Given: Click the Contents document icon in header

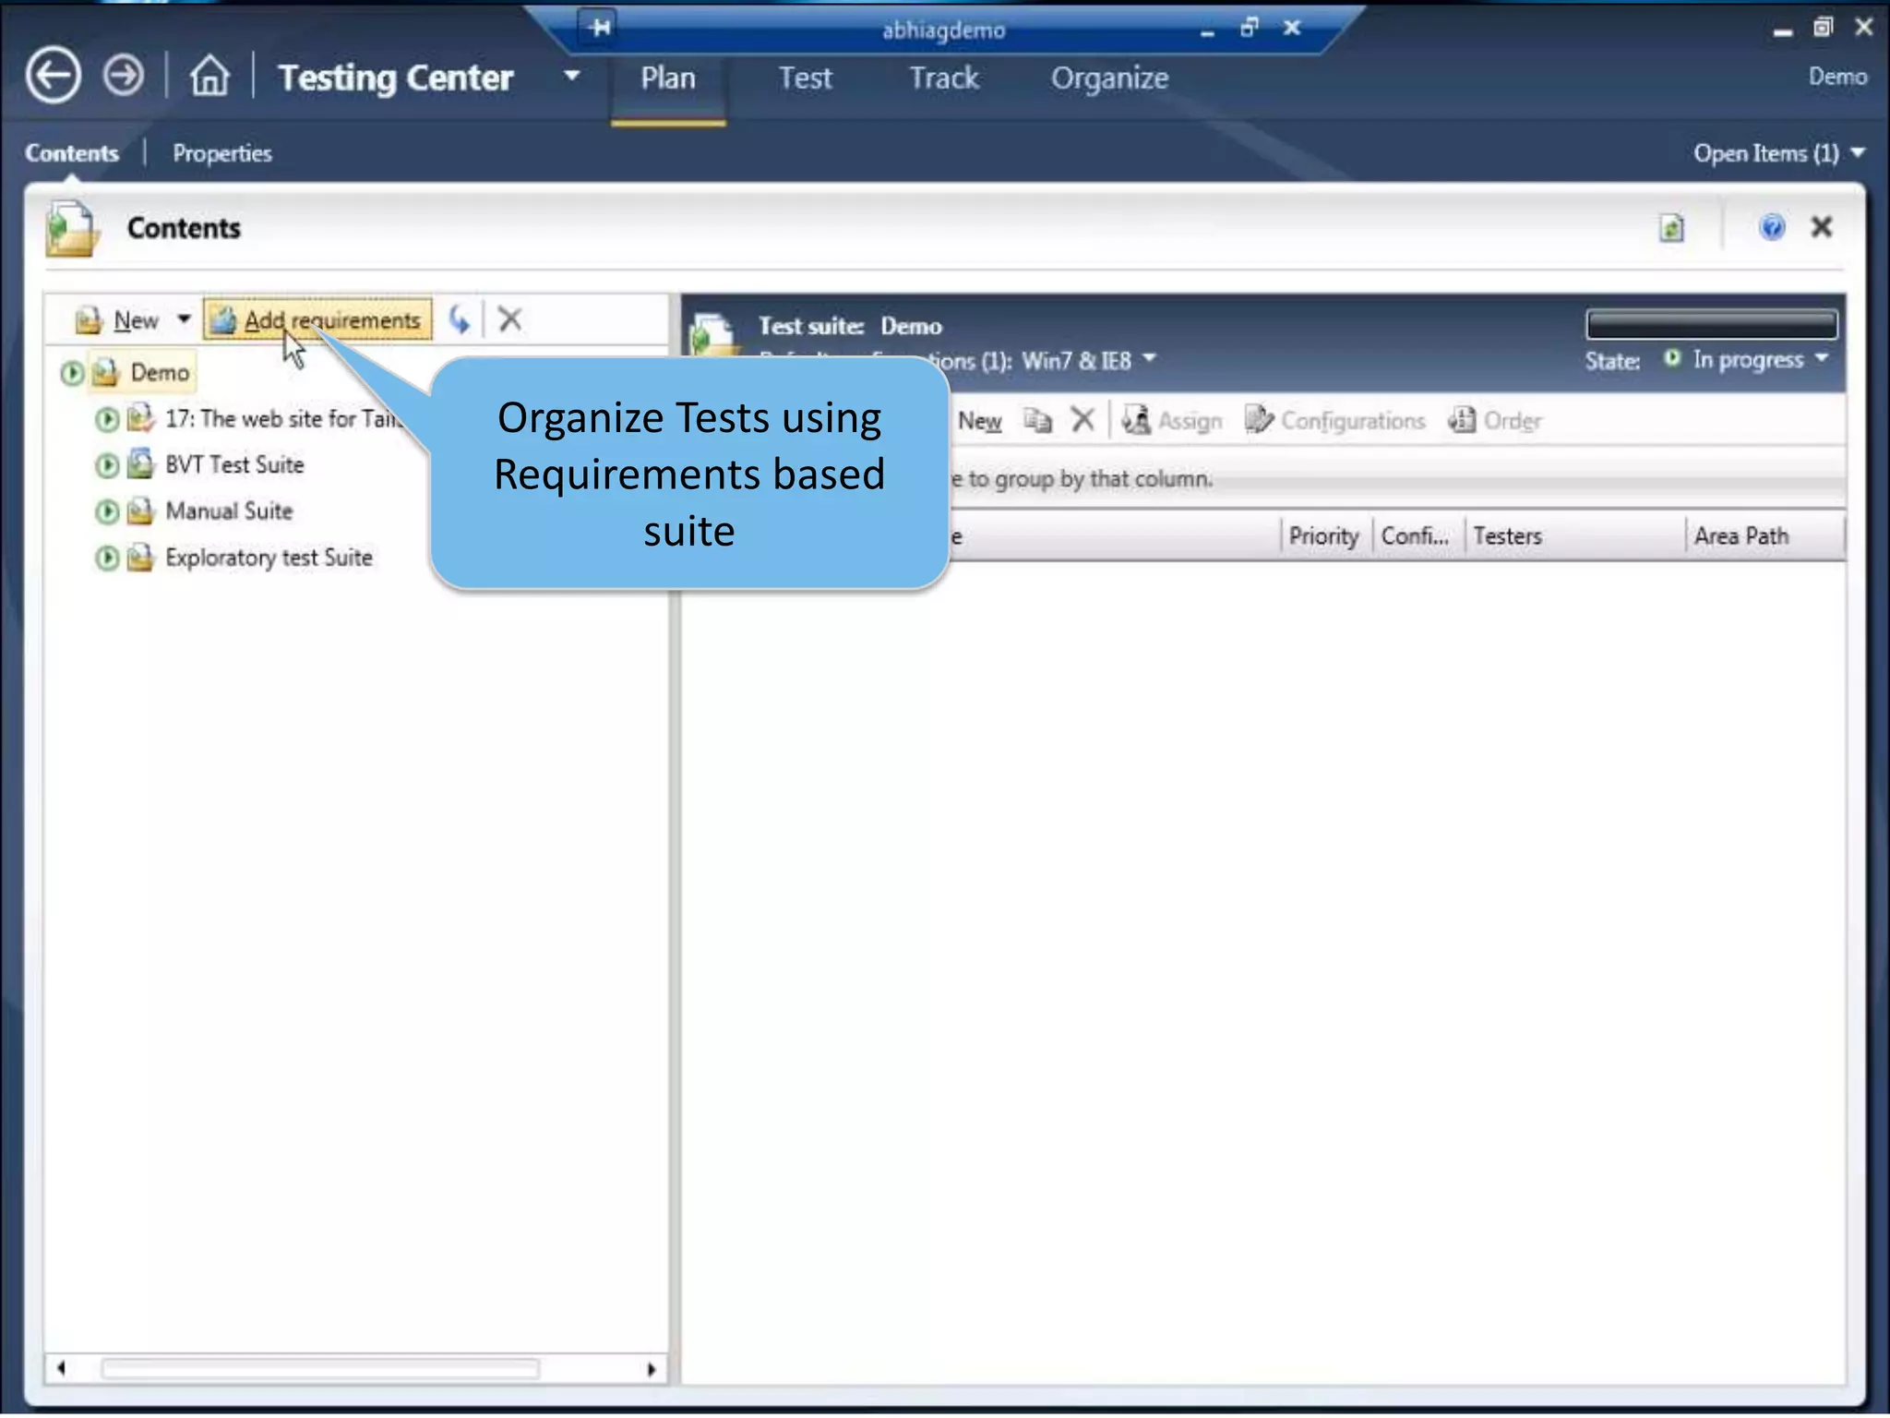Looking at the screenshot, I should point(71,228).
